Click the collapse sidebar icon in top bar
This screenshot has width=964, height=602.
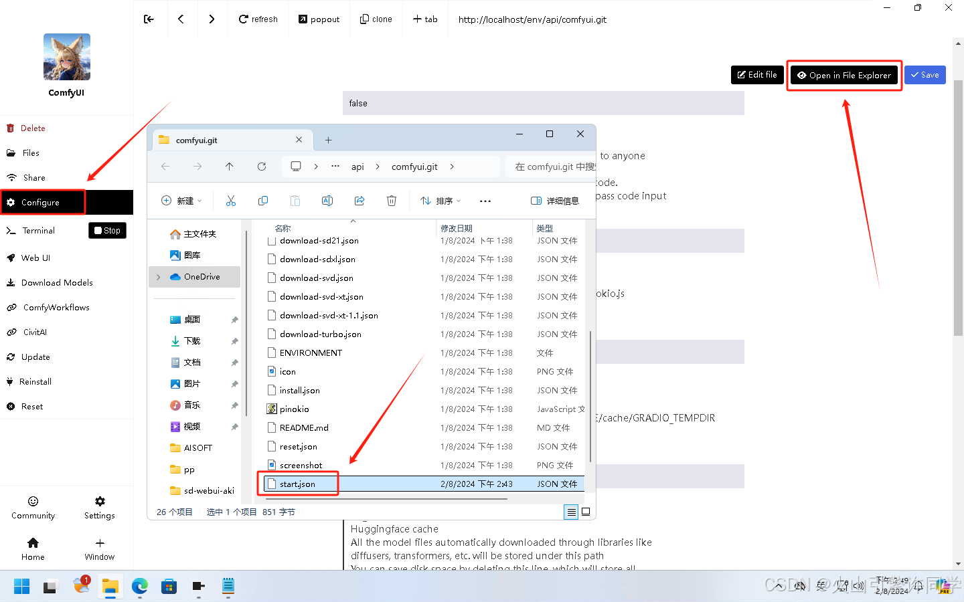[149, 19]
